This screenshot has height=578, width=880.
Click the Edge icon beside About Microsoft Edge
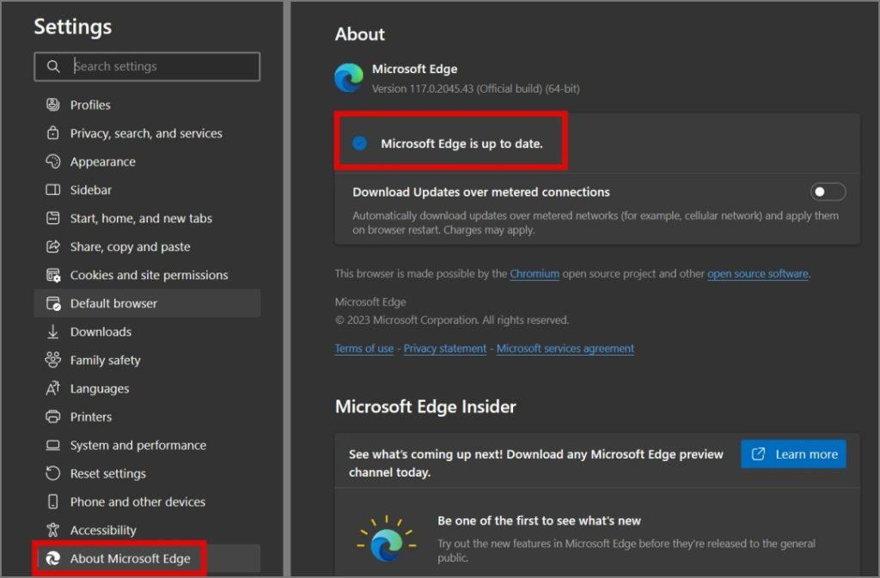(52, 558)
